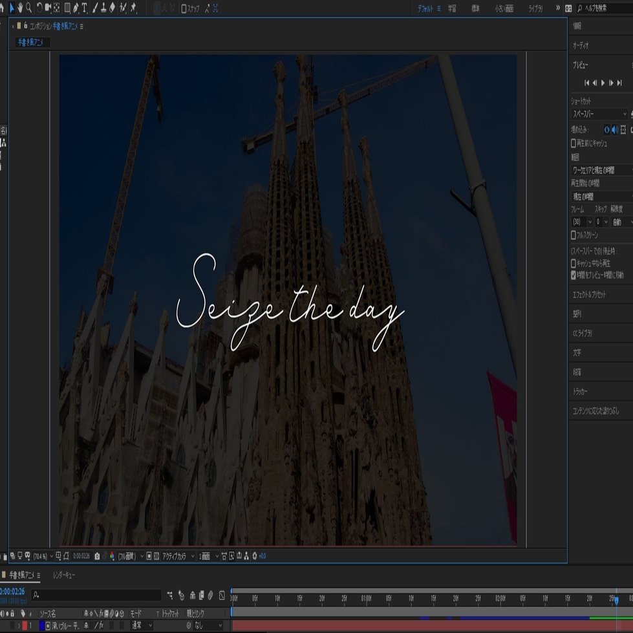
Task: Click the region of interest icon
Action: point(149,556)
